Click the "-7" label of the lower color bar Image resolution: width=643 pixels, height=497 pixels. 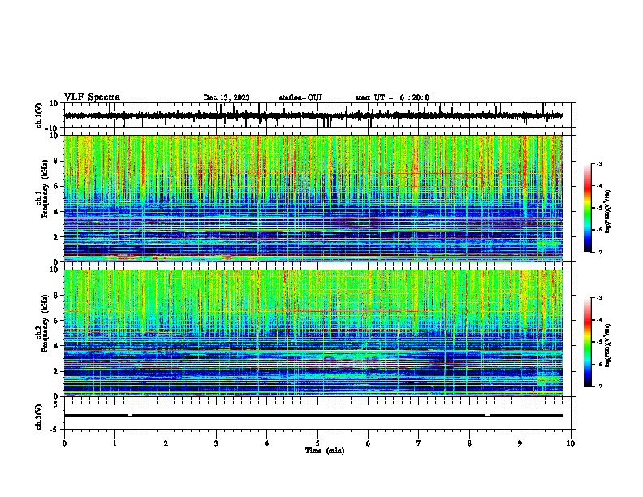[599, 386]
